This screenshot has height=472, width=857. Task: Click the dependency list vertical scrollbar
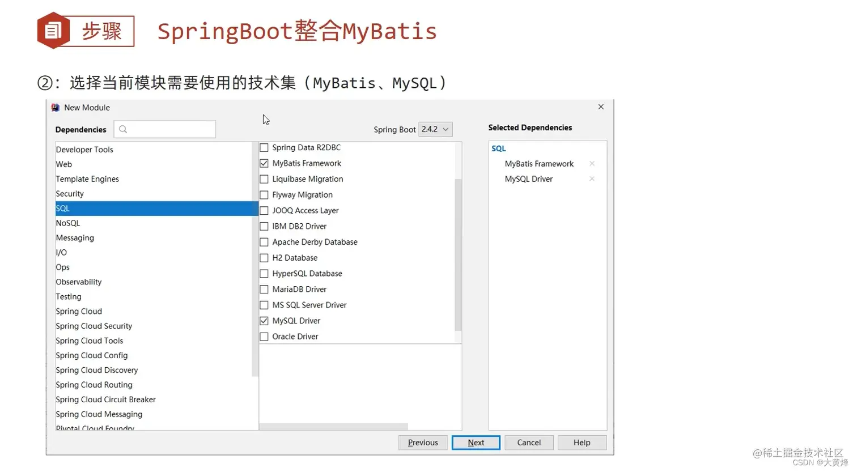tap(458, 255)
